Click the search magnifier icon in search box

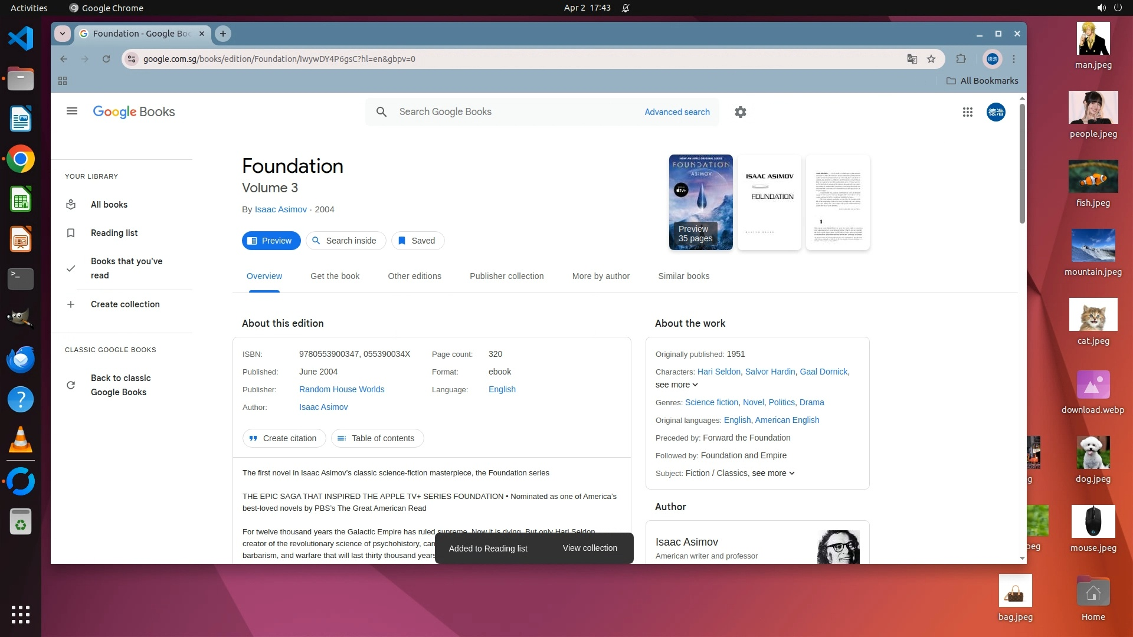click(x=382, y=112)
